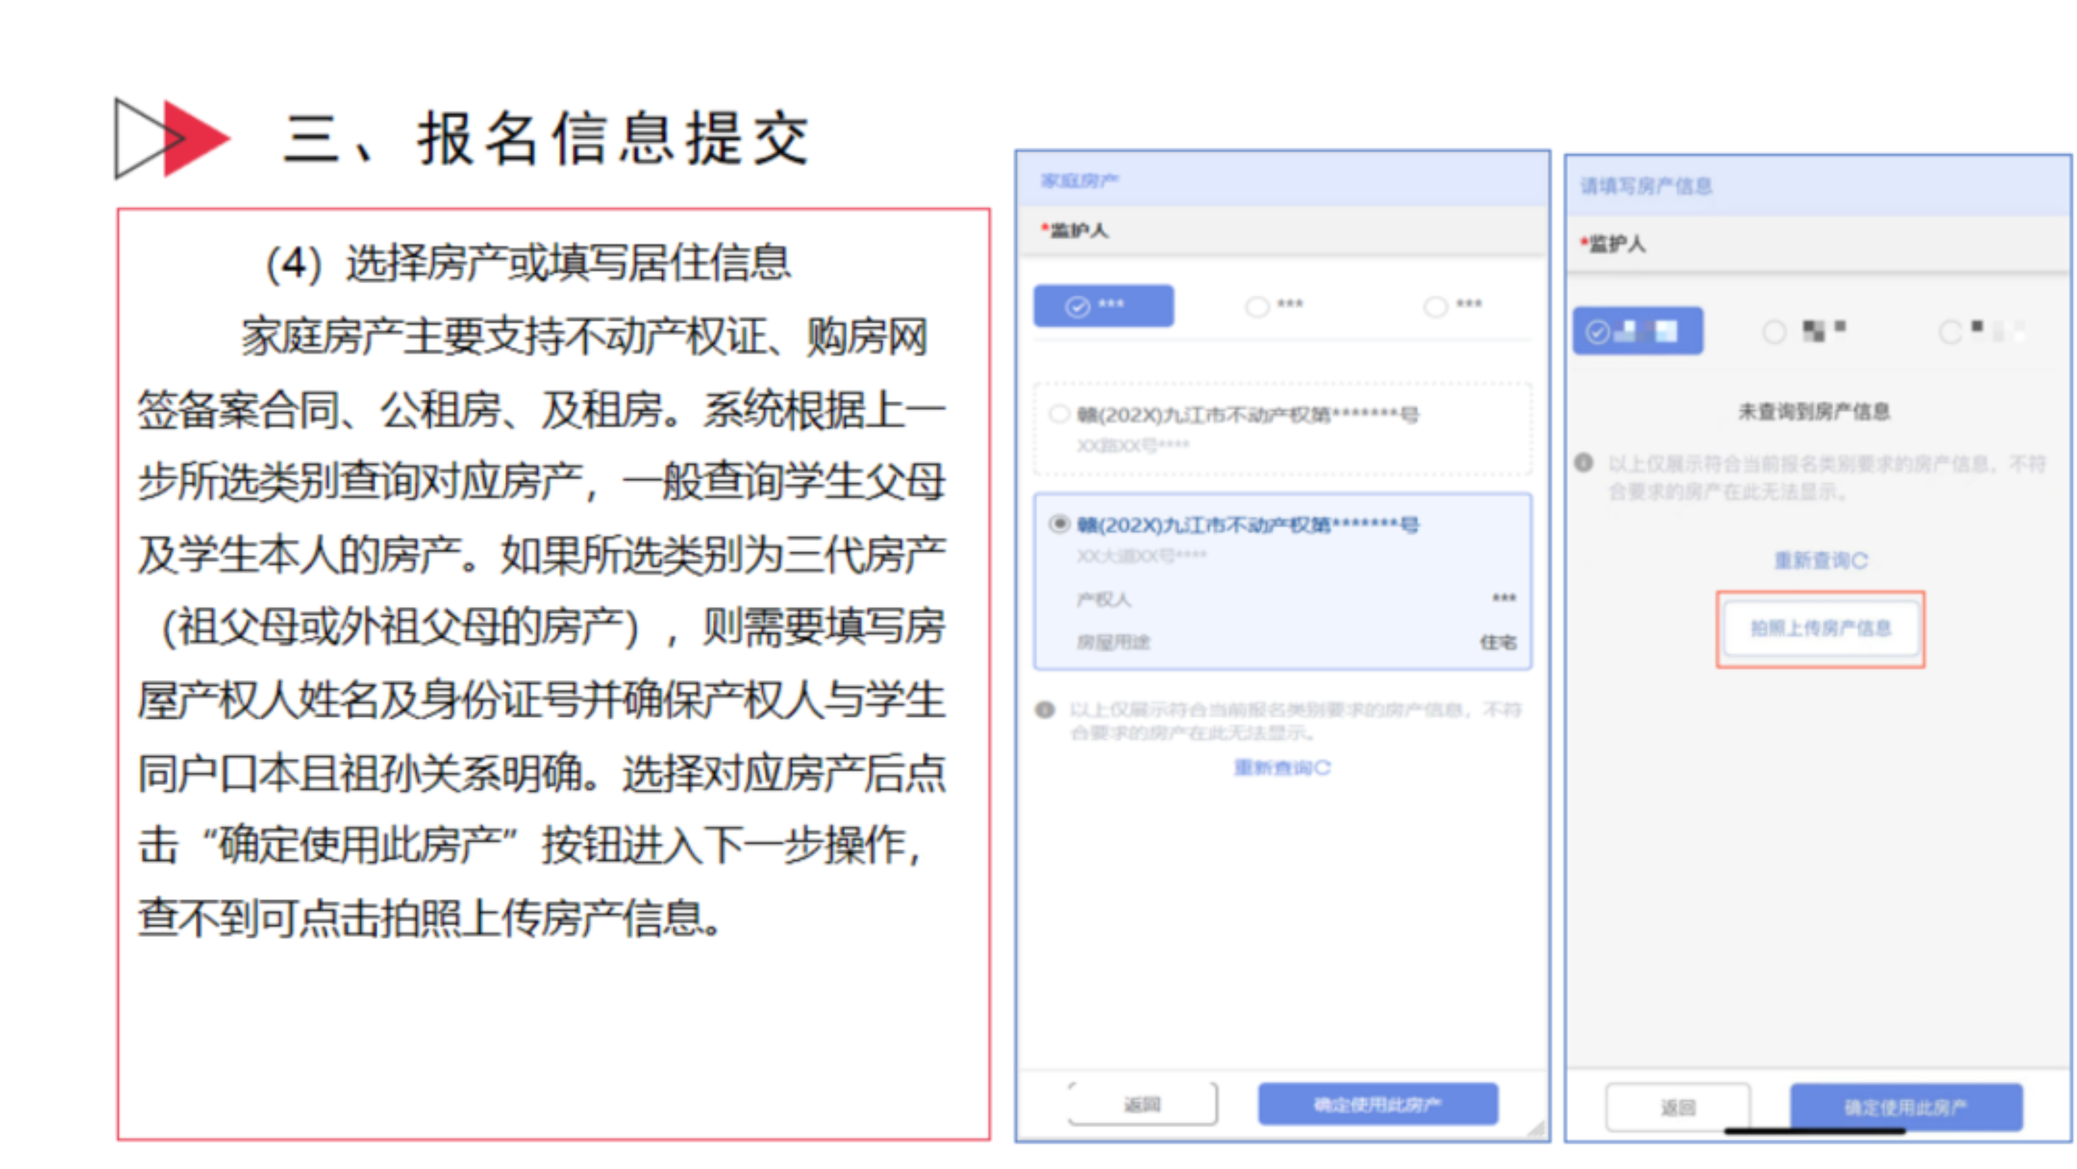Screen dimensions: 2077x1169
Task: Click the 请填写房产信息 panel header
Action: click(x=1646, y=187)
